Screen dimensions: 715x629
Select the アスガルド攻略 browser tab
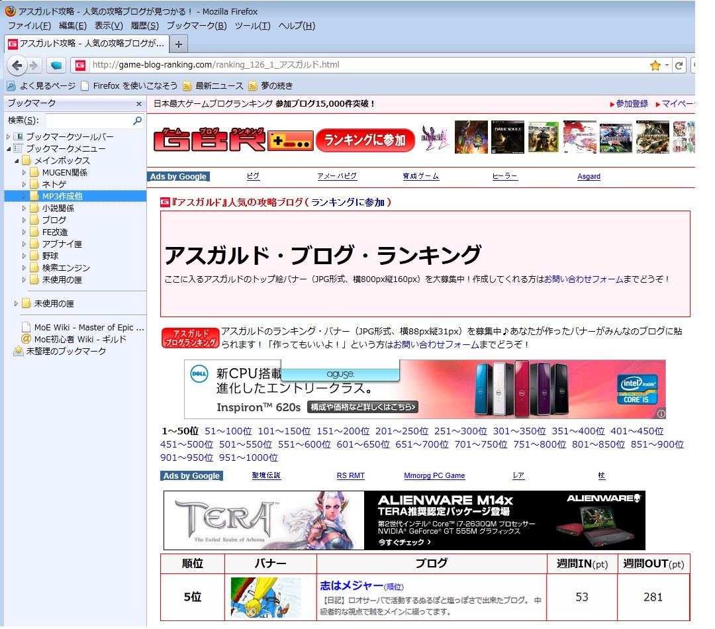pos(87,44)
